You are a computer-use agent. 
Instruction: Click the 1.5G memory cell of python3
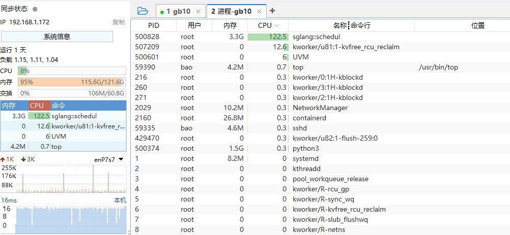(237, 148)
